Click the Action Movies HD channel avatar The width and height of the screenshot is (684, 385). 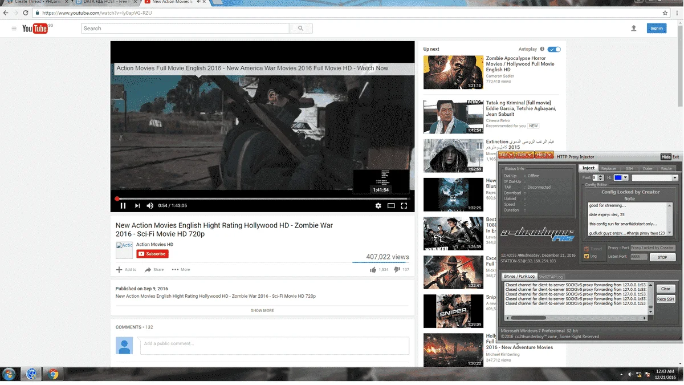click(124, 250)
